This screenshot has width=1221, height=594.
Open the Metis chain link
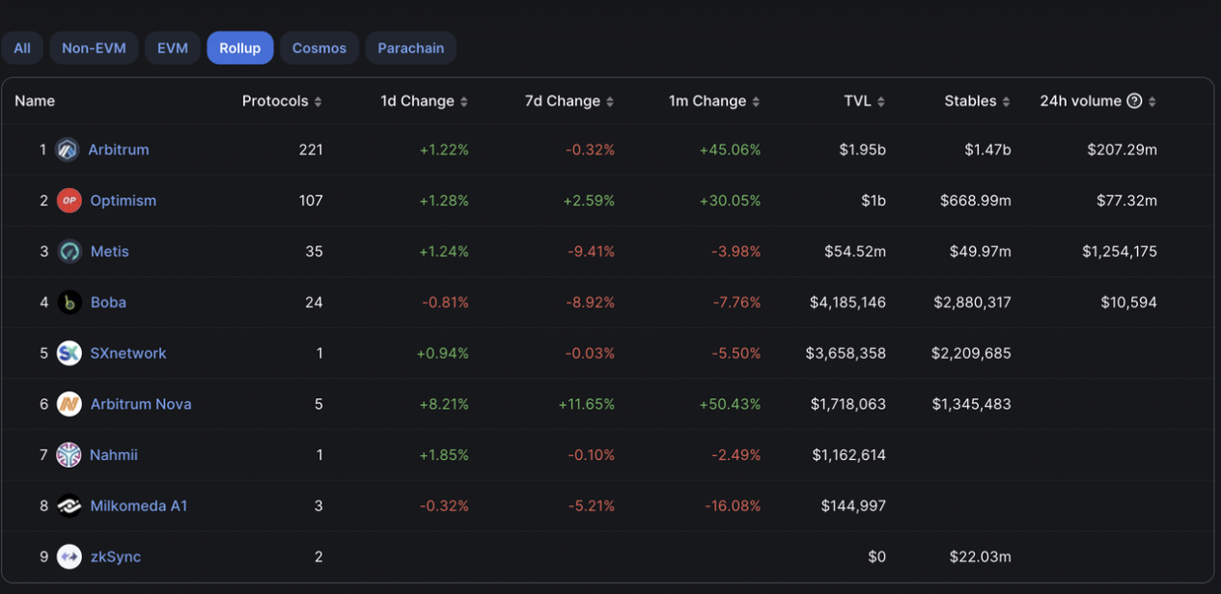[x=110, y=252]
